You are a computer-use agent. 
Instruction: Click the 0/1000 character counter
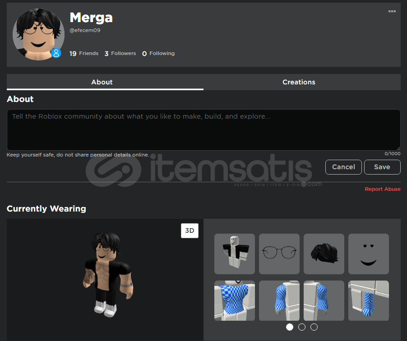[392, 154]
